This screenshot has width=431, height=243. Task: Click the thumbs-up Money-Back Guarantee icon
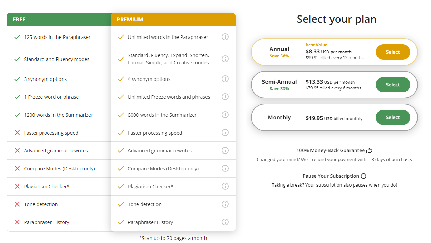tap(370, 150)
